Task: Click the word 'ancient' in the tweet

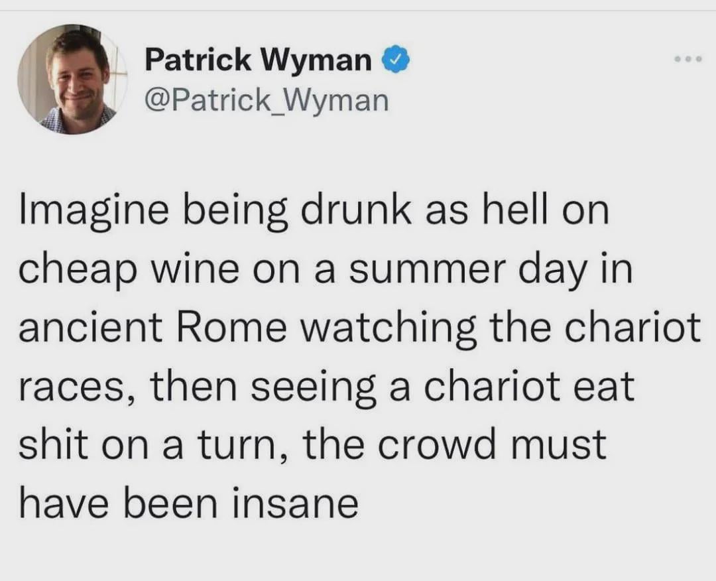Action: [91, 328]
